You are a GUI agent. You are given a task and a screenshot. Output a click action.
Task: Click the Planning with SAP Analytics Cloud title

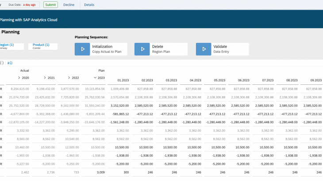tap(29, 20)
